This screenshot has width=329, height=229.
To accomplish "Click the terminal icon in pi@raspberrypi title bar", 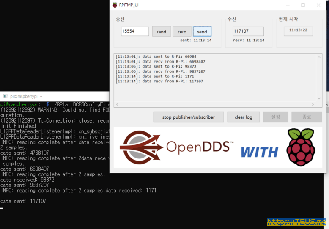I will click(5, 96).
